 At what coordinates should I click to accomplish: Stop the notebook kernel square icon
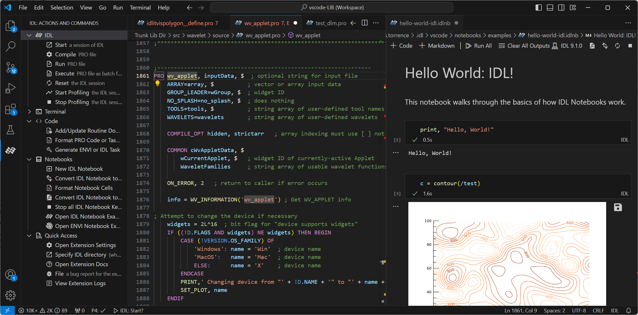pos(630,46)
